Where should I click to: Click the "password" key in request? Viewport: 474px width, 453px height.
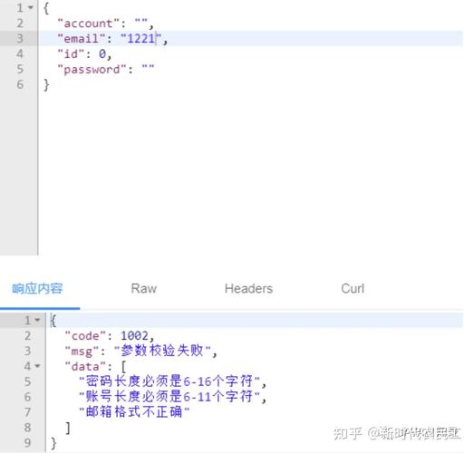point(92,70)
